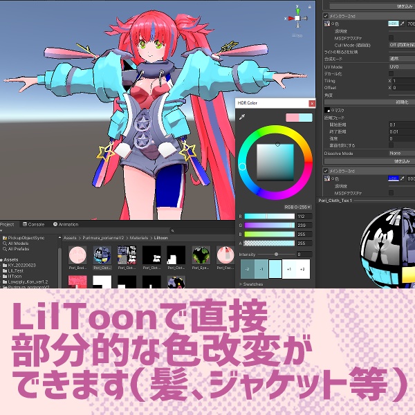Viewport: 415px width, 415px height.
Task: Move the Intensity slider handle
Action: click(276, 255)
